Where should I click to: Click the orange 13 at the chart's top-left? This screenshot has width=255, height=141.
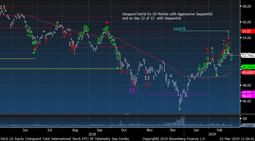pyautogui.click(x=3, y=7)
